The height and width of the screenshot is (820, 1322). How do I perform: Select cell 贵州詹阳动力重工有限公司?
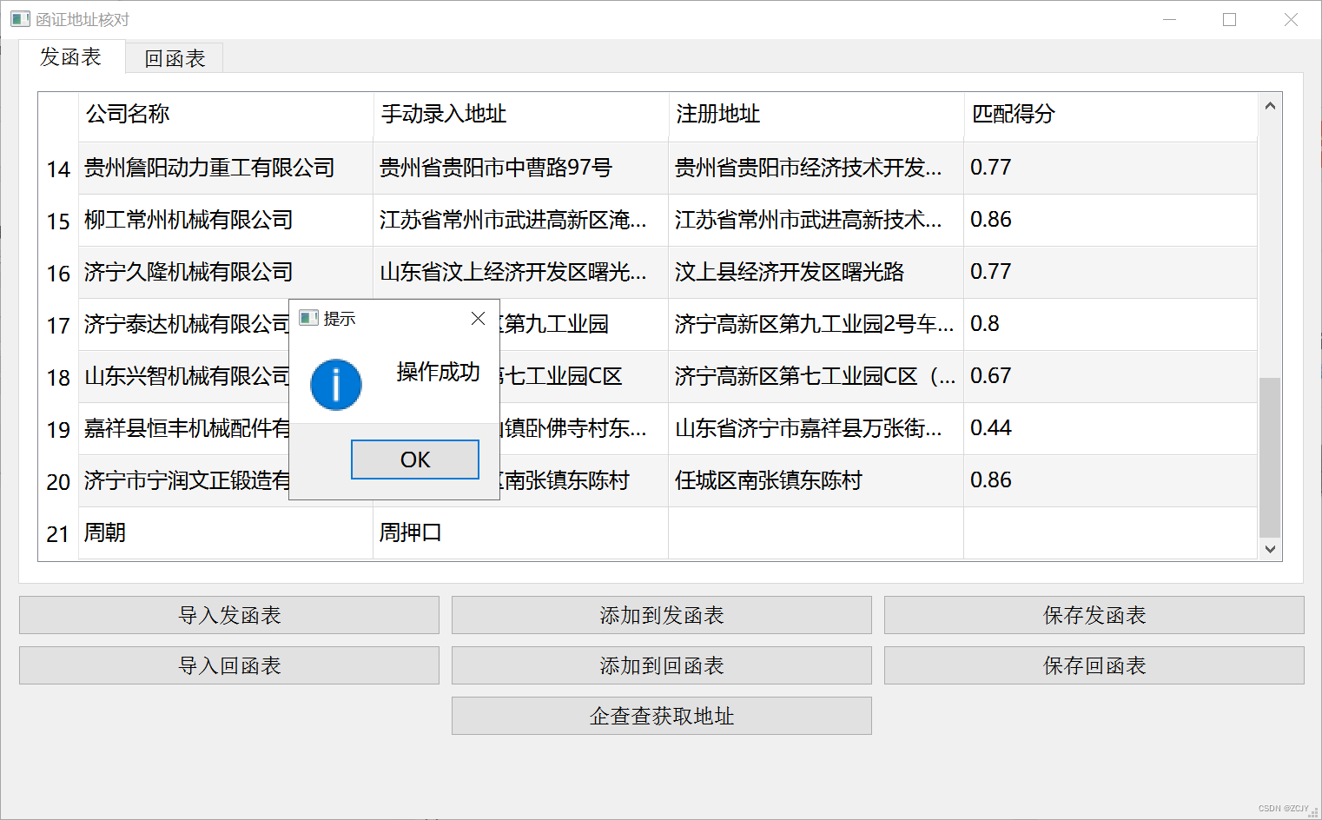click(x=226, y=169)
